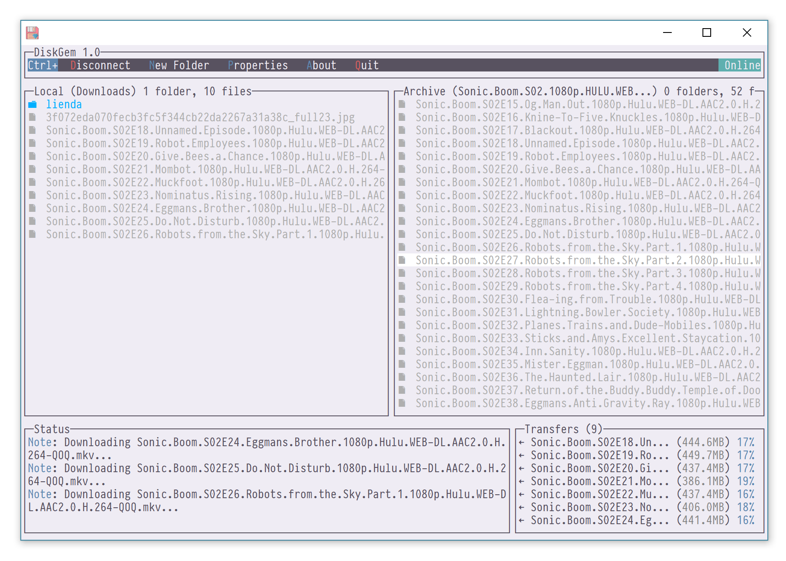This screenshot has height=561, width=786.
Task: Click the blue folder icon beside lienda
Action: point(32,104)
